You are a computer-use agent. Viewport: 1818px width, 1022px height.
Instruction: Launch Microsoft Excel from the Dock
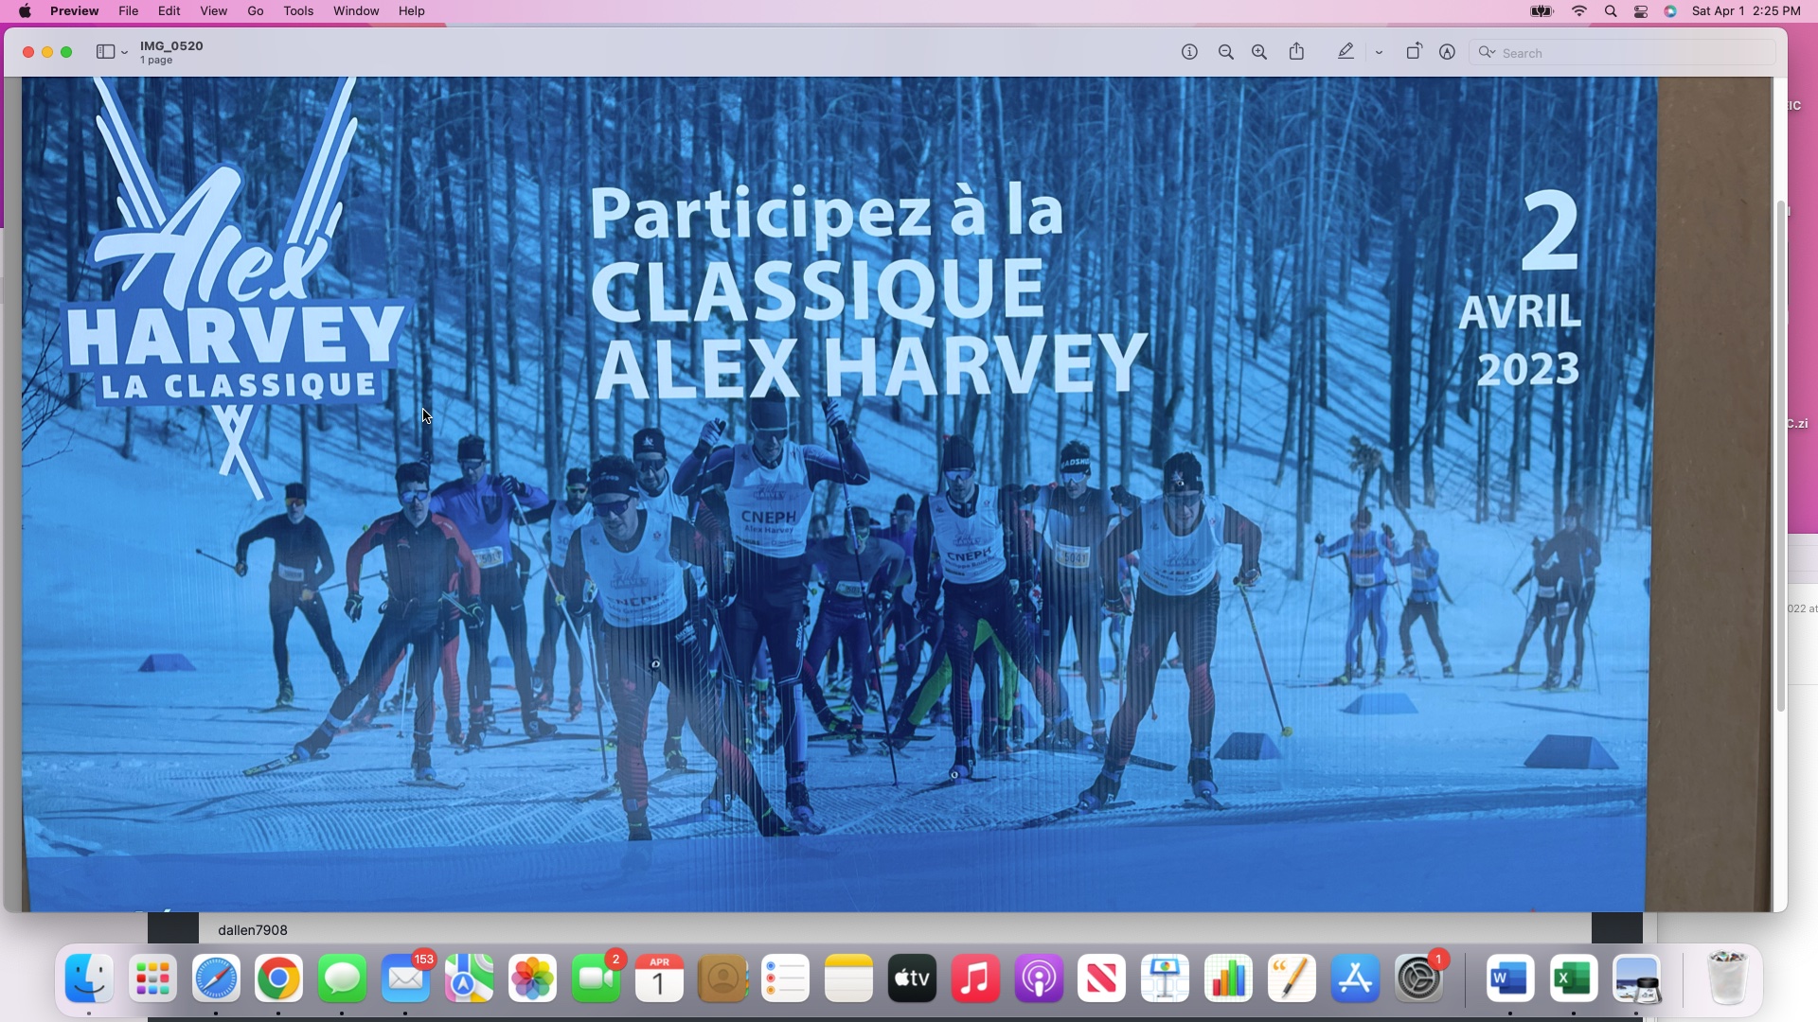[1573, 978]
